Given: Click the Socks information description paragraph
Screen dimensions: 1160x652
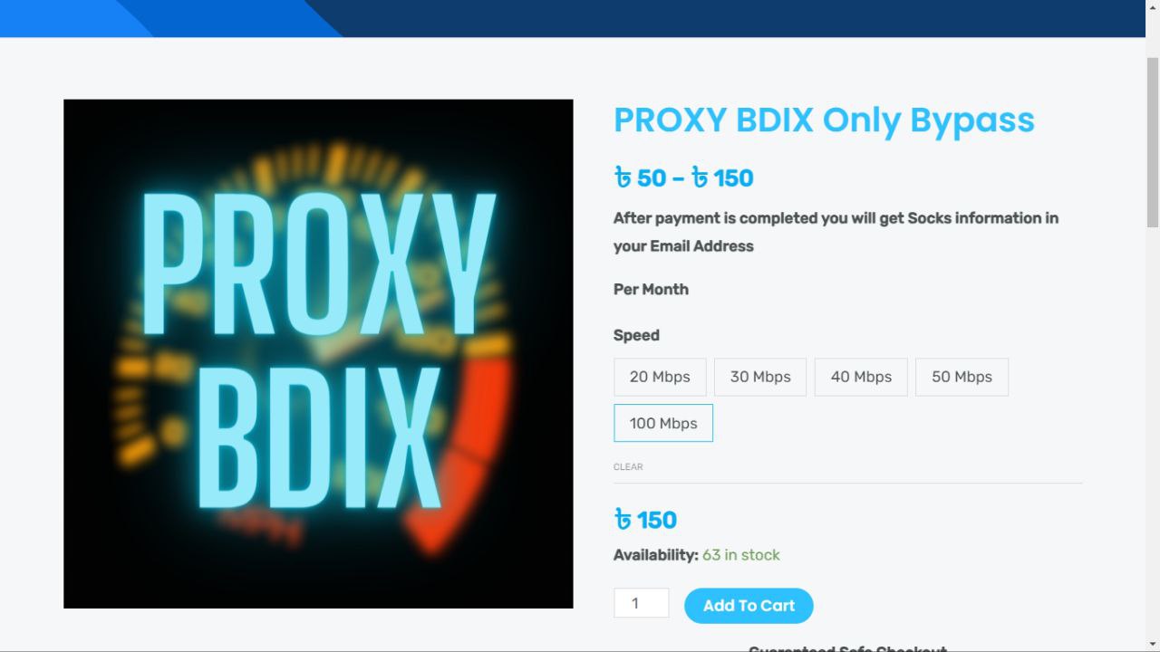Looking at the screenshot, I should 836,232.
